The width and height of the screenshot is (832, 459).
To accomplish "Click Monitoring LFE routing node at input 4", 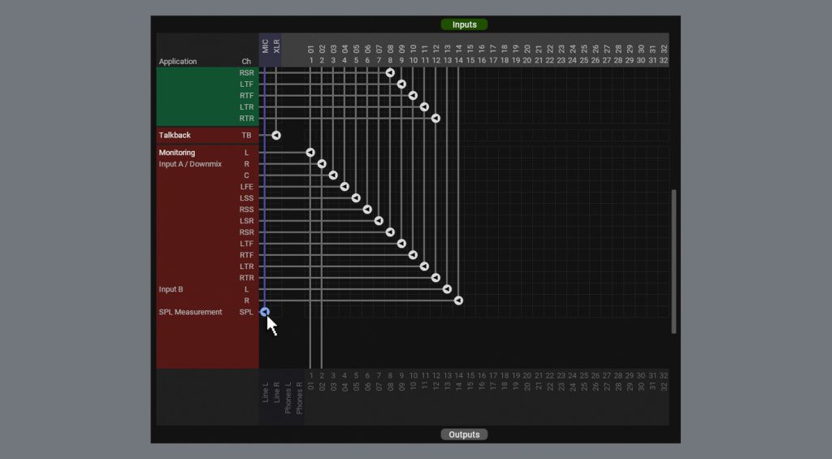I will [x=344, y=187].
